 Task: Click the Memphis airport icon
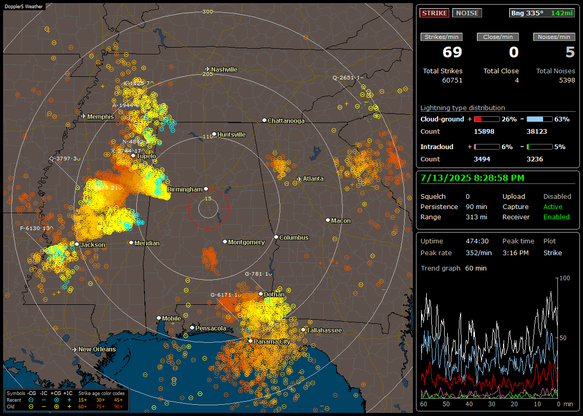[84, 116]
